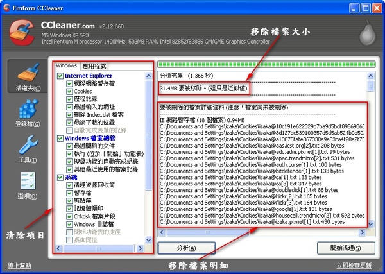The width and height of the screenshot is (385, 274).
Task: Select the izaka@adc.adm.pixnet[1].txt entry
Action: [255, 152]
